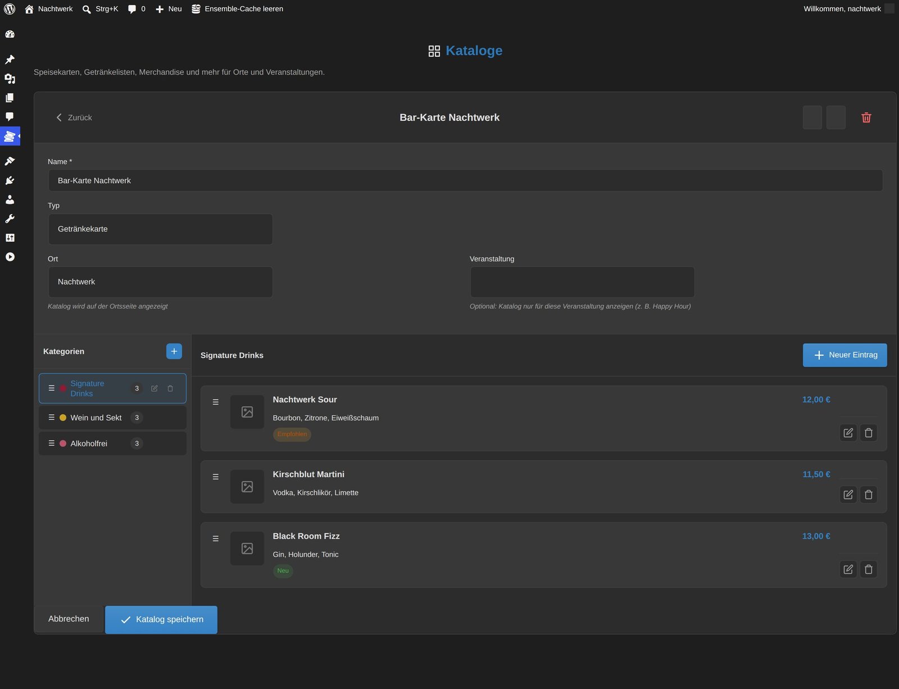
Task: Select the Alkoholfrei category
Action: [112, 443]
